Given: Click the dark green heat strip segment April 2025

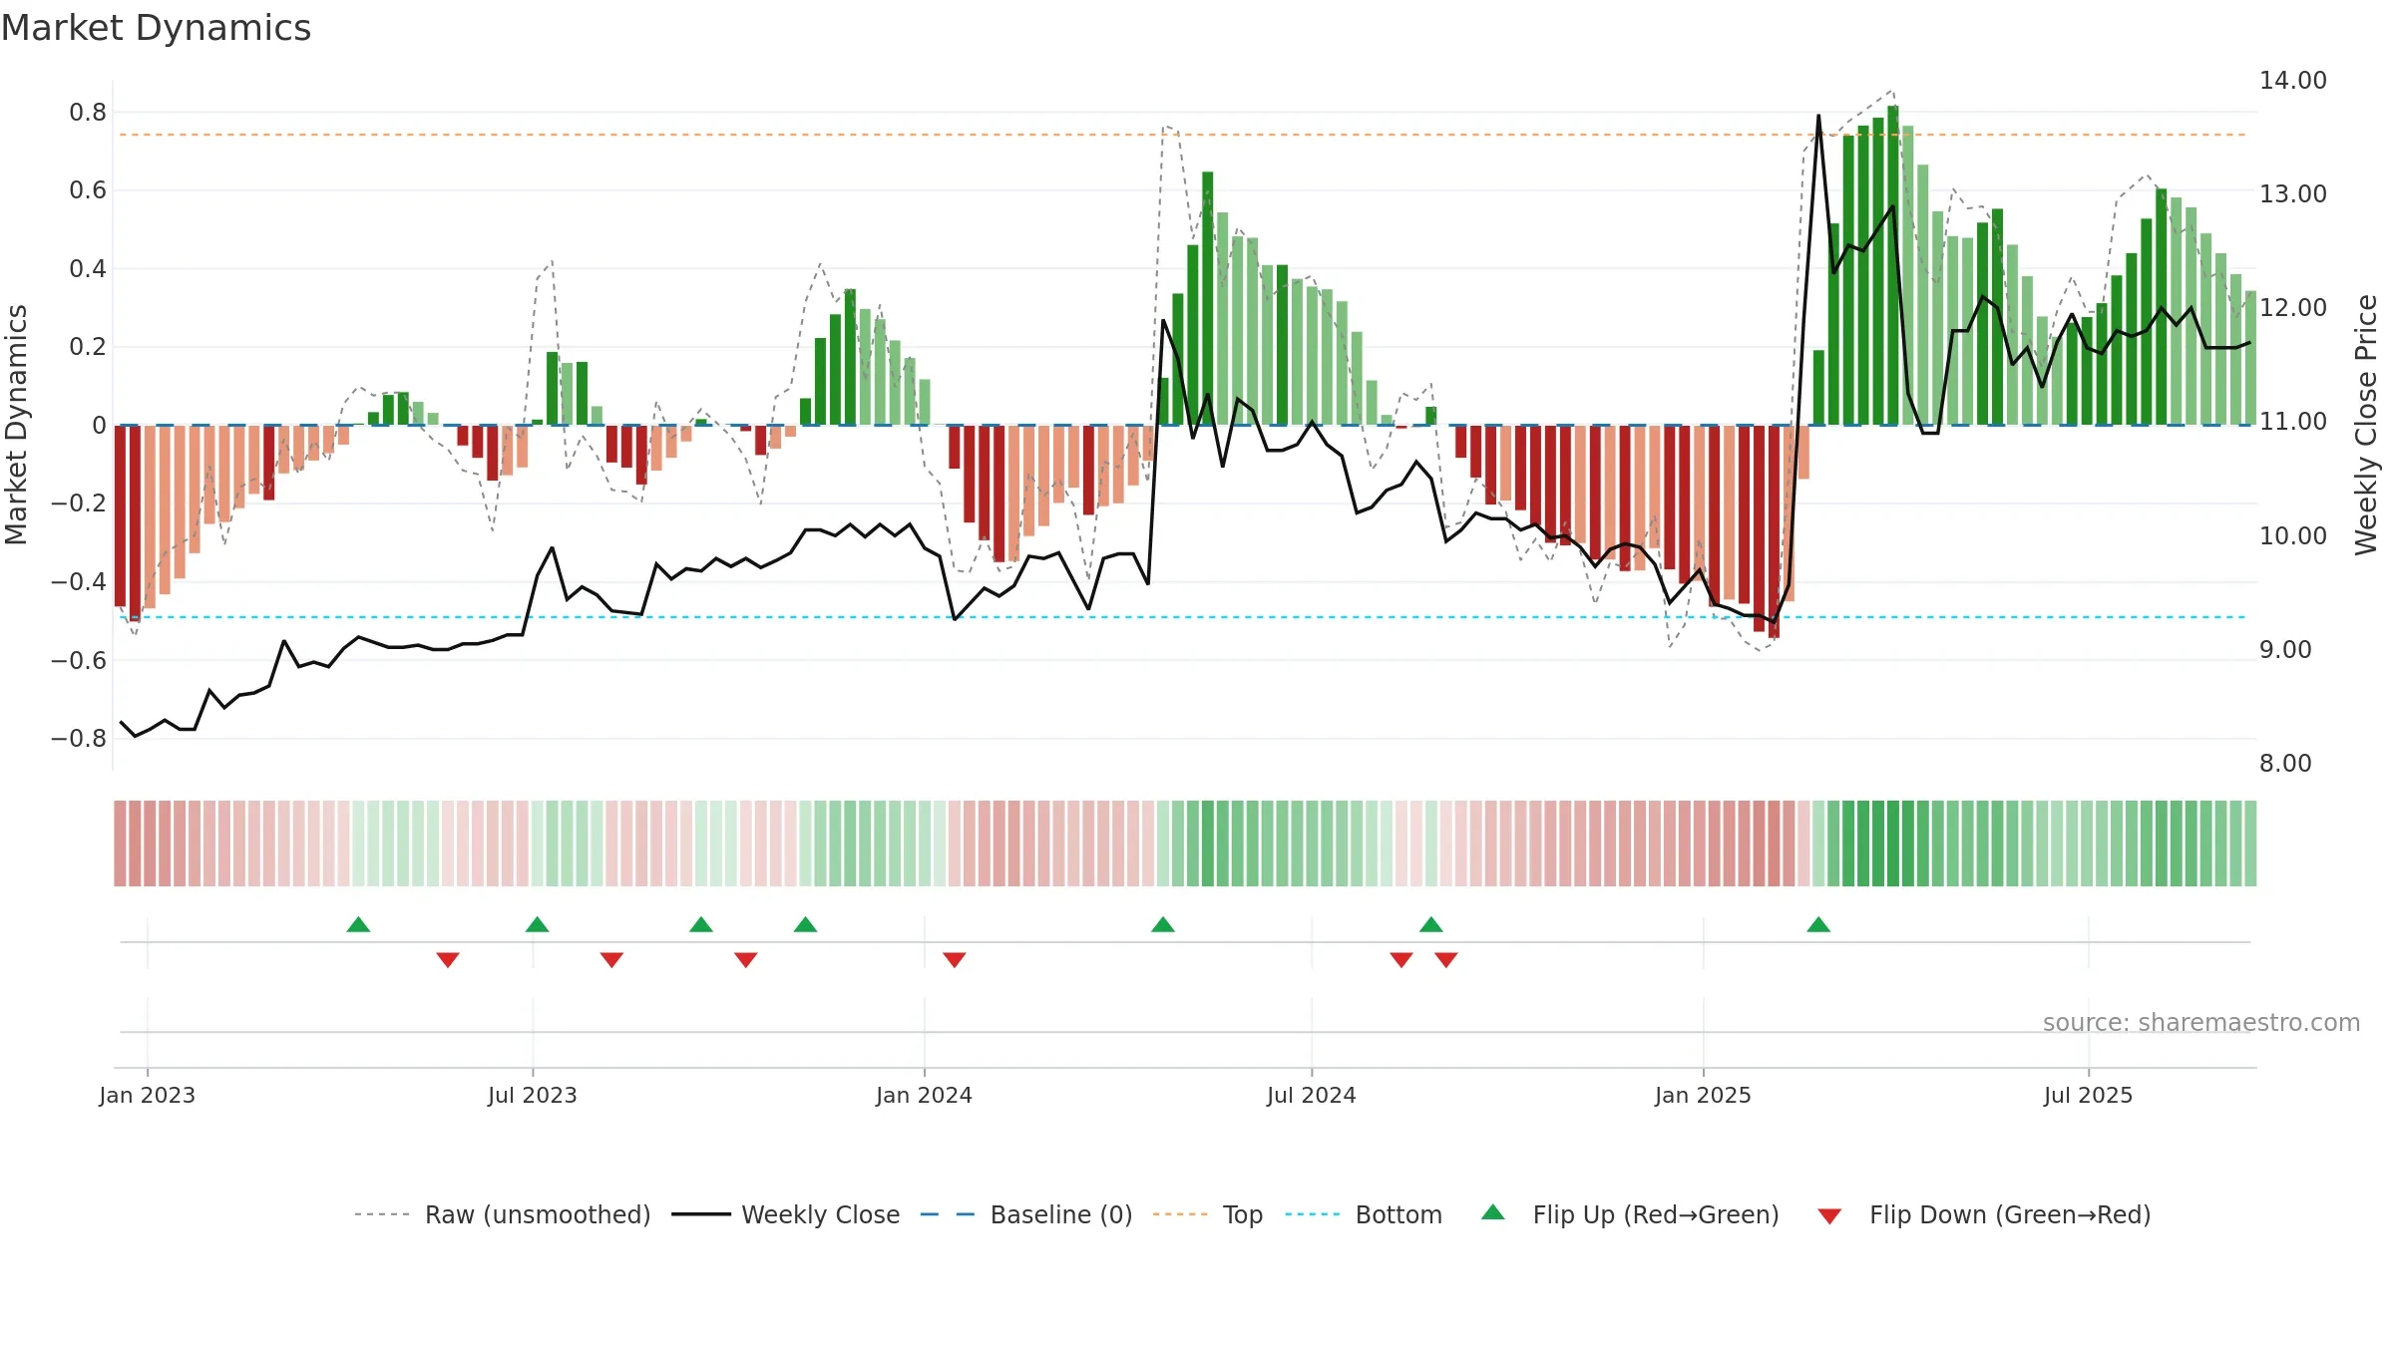Looking at the screenshot, I should [1893, 843].
